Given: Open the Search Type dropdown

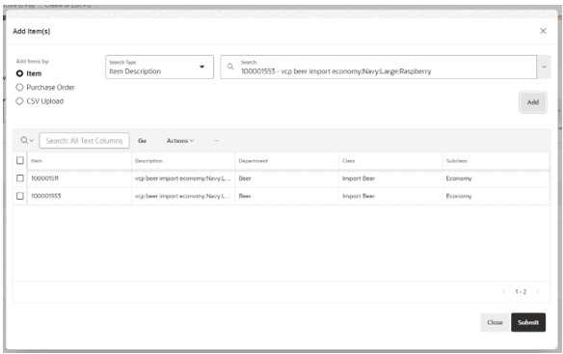Looking at the screenshot, I should tap(159, 67).
